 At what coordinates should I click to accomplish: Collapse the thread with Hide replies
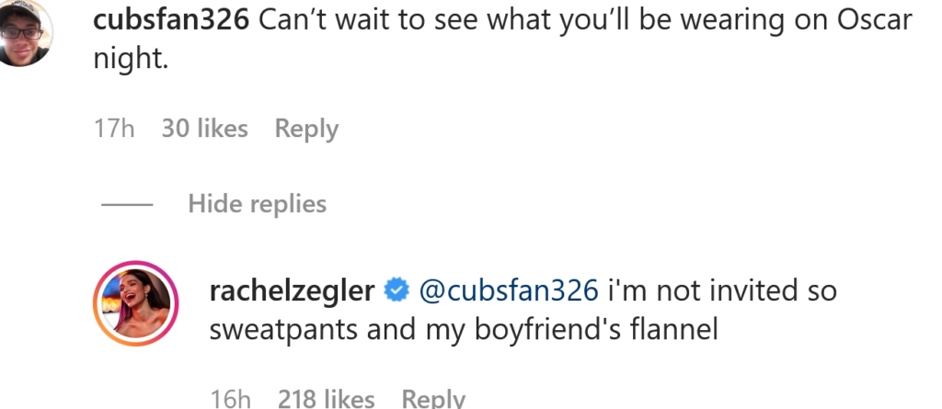click(x=257, y=203)
